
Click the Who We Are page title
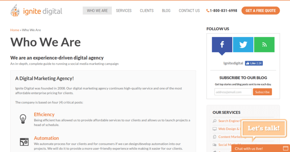coord(45,42)
